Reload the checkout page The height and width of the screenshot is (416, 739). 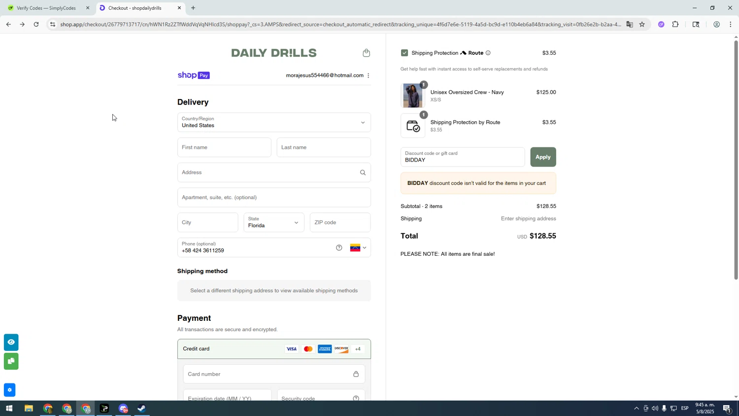36,24
